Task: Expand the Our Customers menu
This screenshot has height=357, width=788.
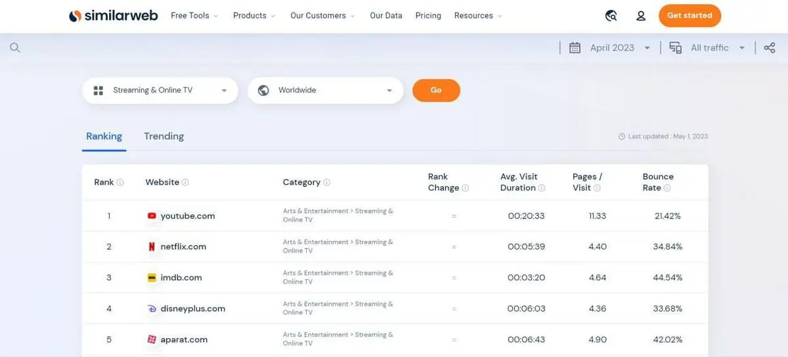Action: point(322,16)
